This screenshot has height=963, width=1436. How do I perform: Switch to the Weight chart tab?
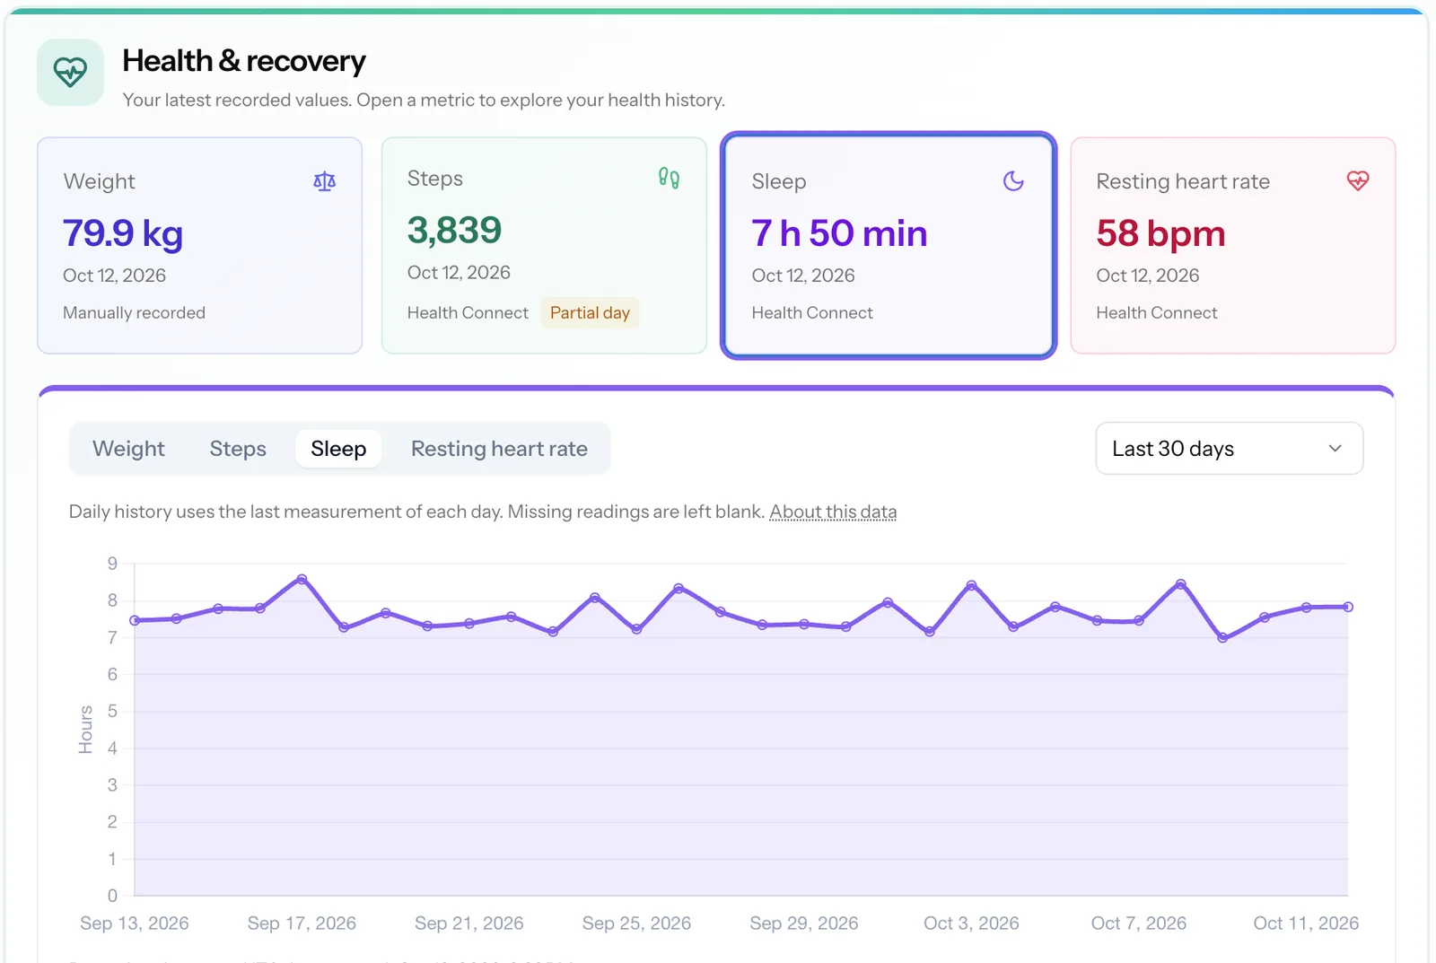click(128, 449)
